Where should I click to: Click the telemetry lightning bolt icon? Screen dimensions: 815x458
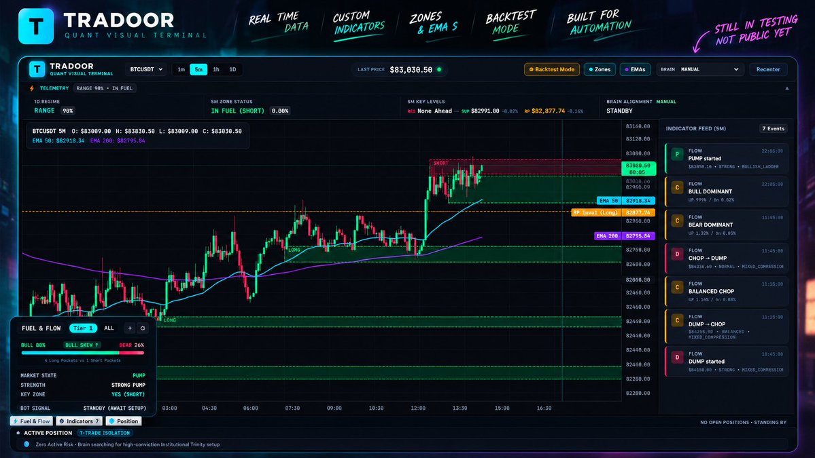[32, 88]
